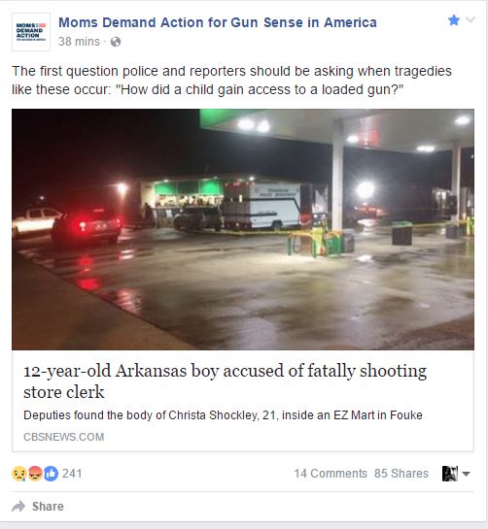This screenshot has width=488, height=529.
Task: Open the Moms Demand Action page name link
Action: (x=218, y=22)
